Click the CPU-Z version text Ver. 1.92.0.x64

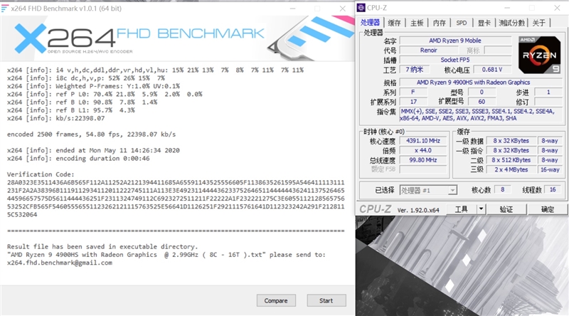point(418,210)
